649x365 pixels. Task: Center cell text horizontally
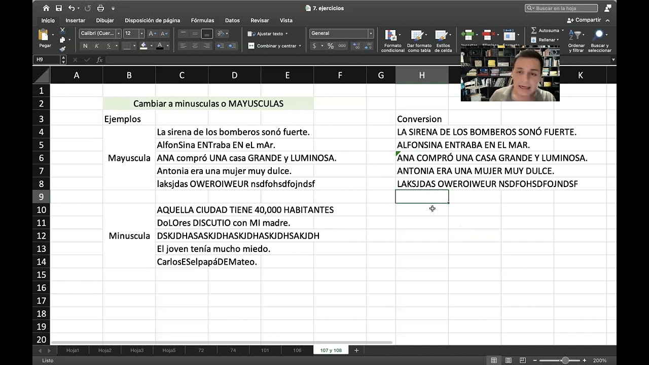(195, 46)
